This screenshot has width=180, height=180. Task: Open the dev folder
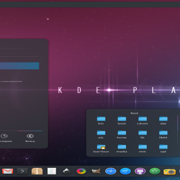click(163, 121)
